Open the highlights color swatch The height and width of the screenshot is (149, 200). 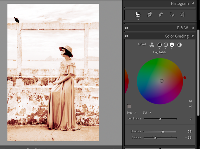[x=129, y=106]
